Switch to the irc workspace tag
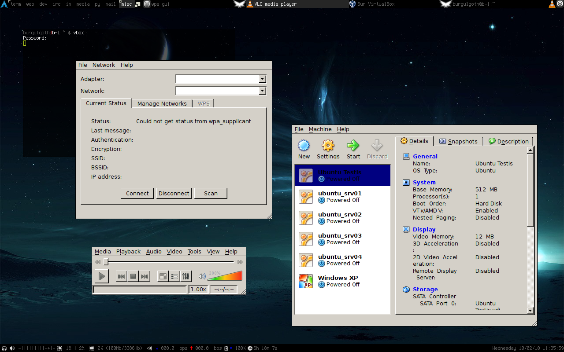 click(56, 4)
